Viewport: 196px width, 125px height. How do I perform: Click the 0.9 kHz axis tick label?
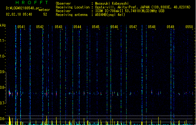(x=2, y=72)
